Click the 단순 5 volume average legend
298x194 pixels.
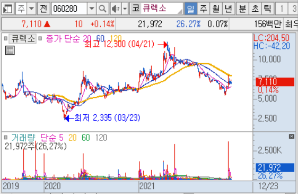coord(52,138)
